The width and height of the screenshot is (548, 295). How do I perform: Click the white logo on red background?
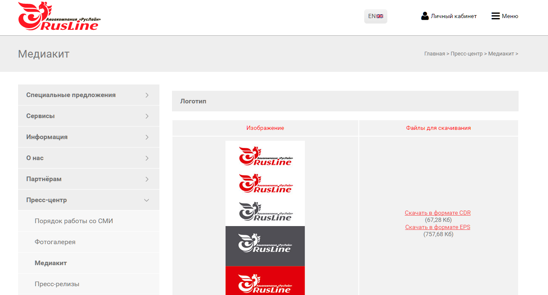265,280
